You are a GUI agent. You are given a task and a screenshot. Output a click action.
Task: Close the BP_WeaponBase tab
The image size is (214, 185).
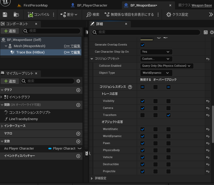(x=170, y=5)
